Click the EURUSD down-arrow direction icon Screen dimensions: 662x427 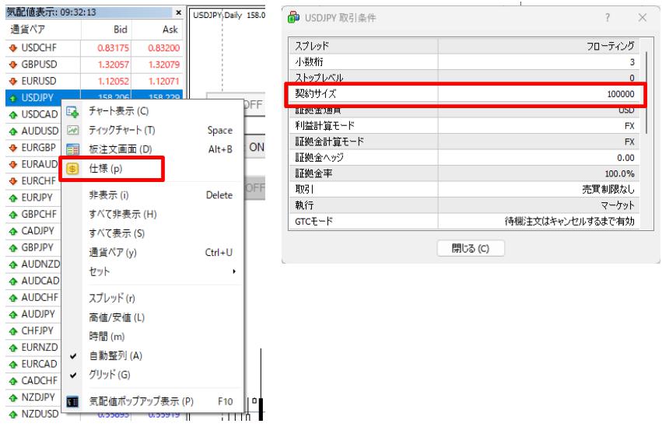(x=13, y=82)
